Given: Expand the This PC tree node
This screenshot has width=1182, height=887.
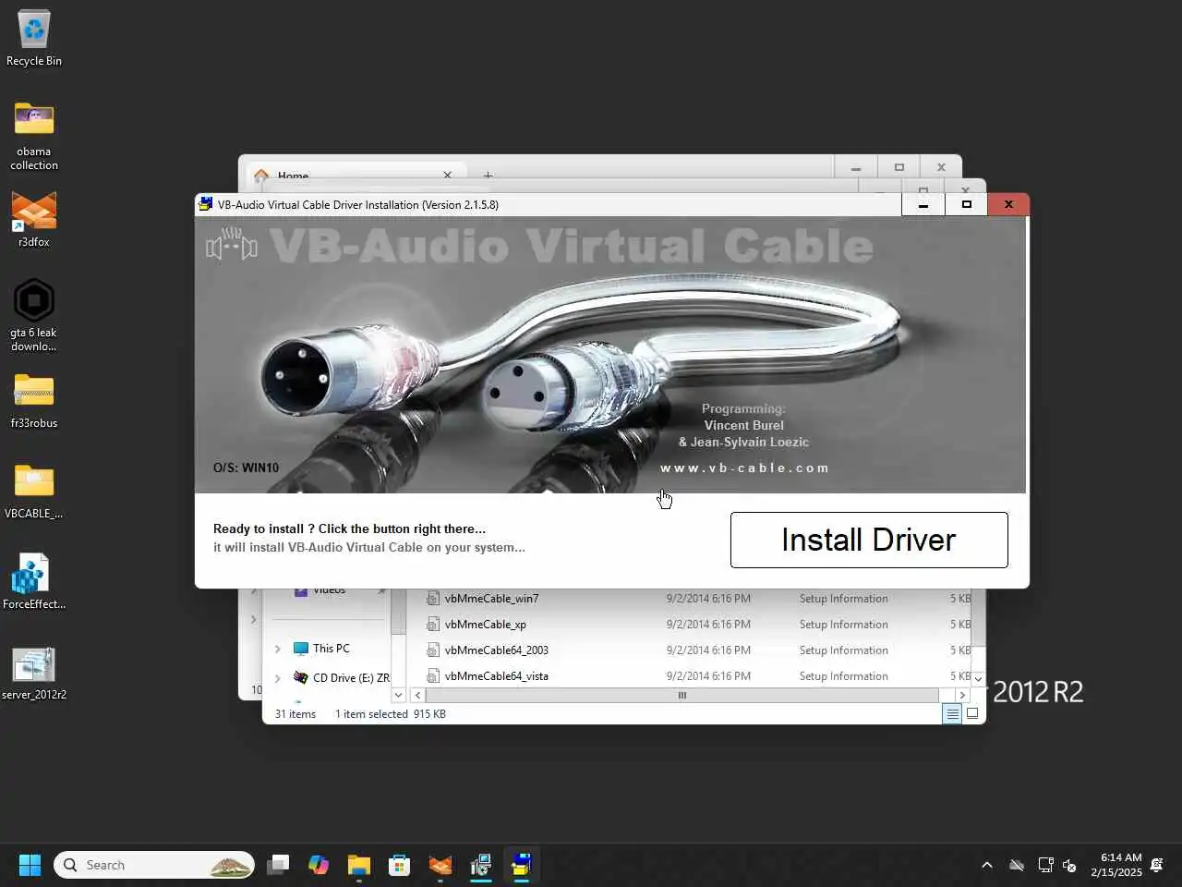Looking at the screenshot, I should (x=277, y=649).
